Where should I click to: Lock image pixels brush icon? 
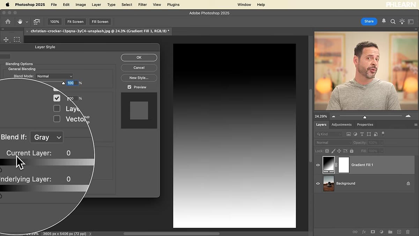click(333, 151)
